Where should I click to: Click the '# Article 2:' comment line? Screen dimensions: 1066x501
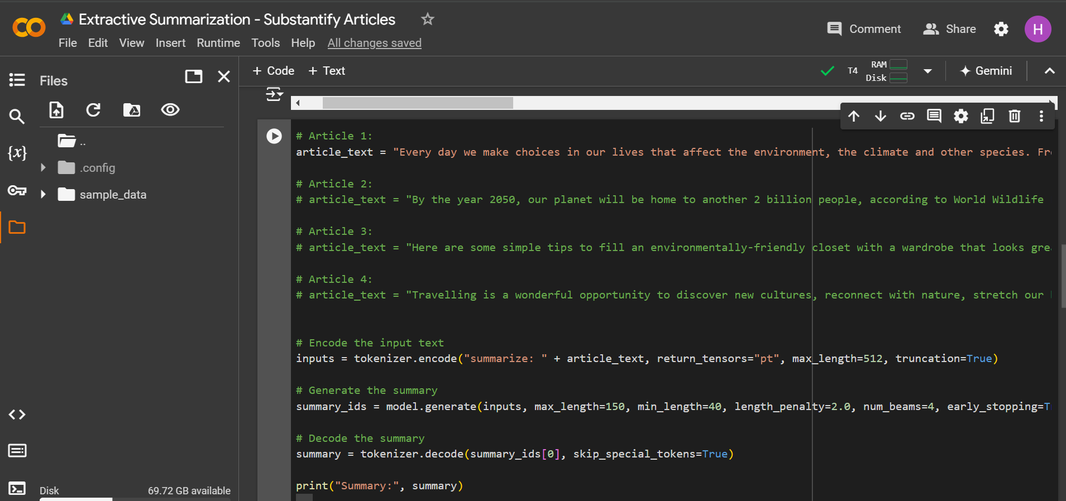[x=334, y=184]
